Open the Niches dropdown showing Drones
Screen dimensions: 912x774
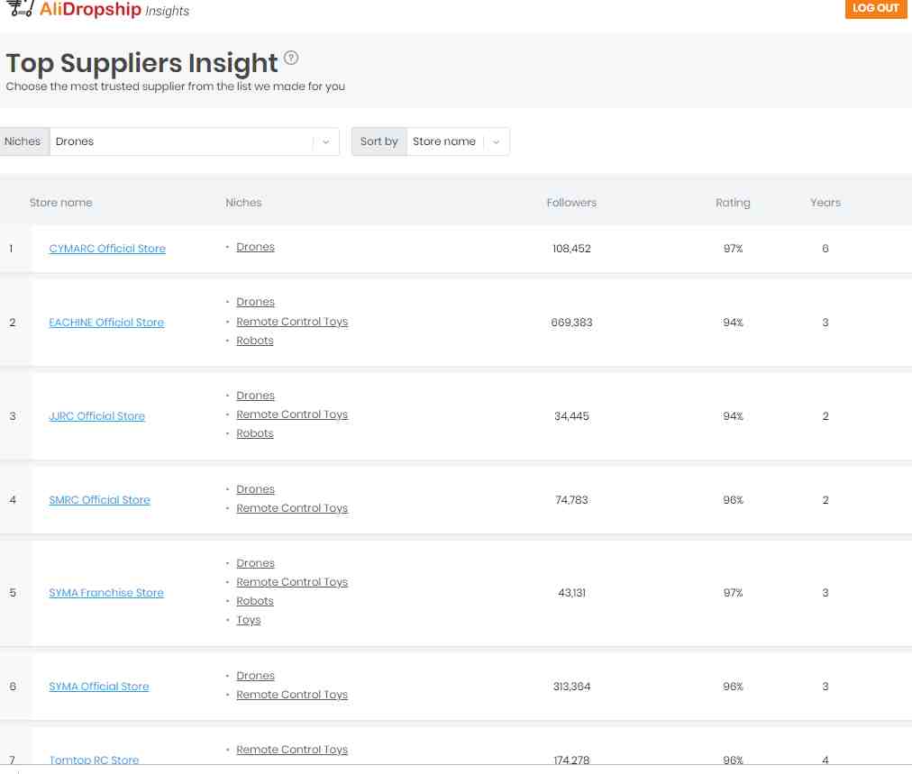click(x=195, y=141)
